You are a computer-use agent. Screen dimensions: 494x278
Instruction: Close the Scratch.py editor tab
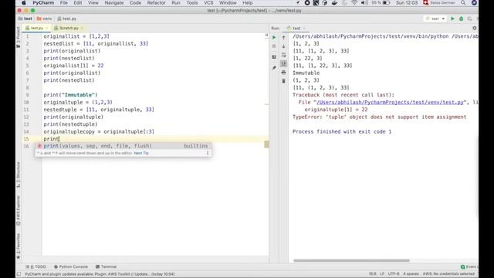tap(82, 28)
